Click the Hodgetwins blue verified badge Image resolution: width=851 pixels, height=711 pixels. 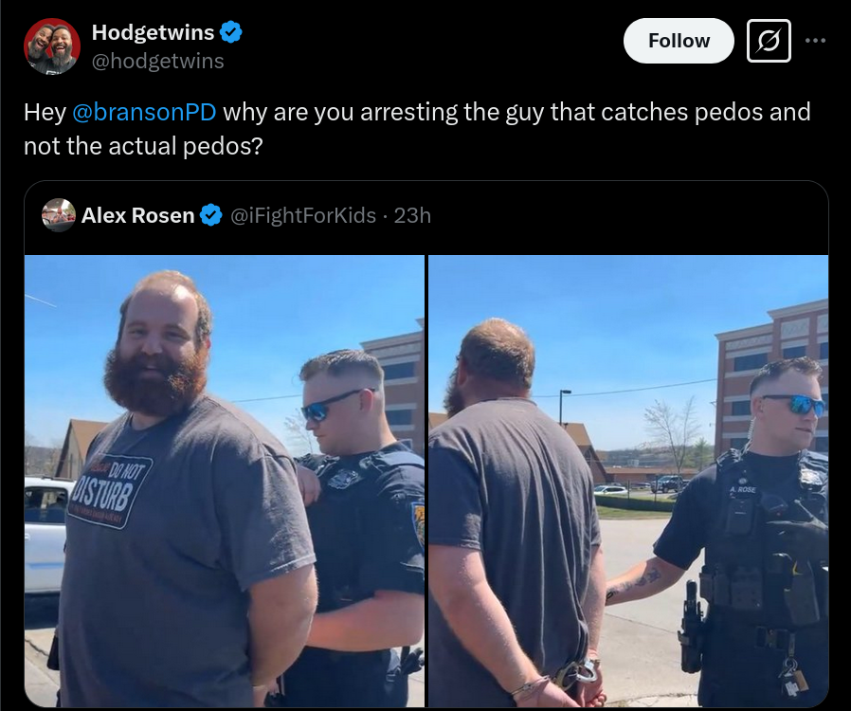[230, 32]
